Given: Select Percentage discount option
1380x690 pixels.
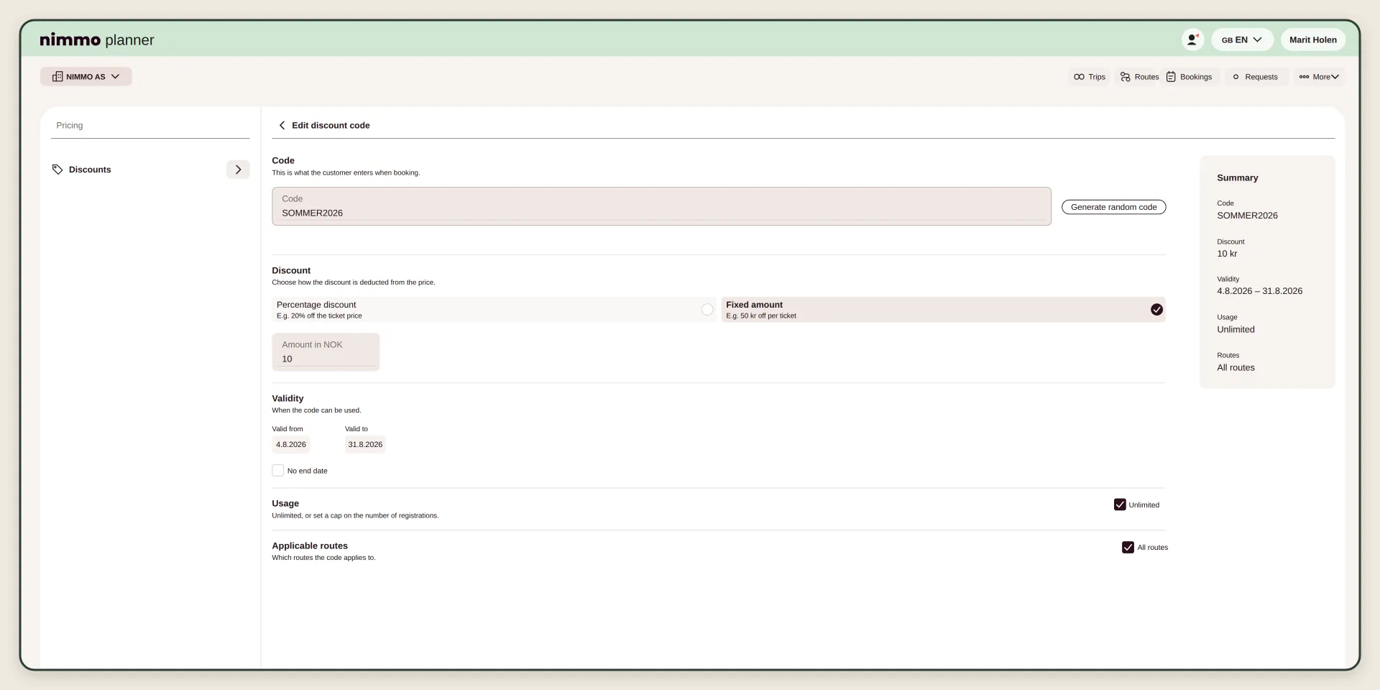Looking at the screenshot, I should tap(494, 310).
